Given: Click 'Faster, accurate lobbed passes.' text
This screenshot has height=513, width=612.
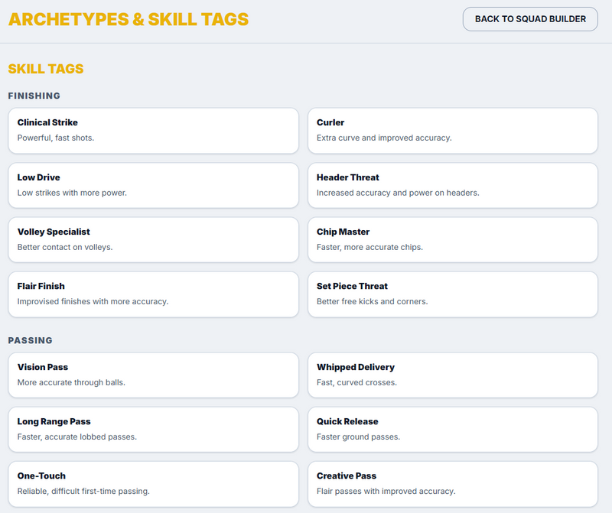Looking at the screenshot, I should pos(77,437).
